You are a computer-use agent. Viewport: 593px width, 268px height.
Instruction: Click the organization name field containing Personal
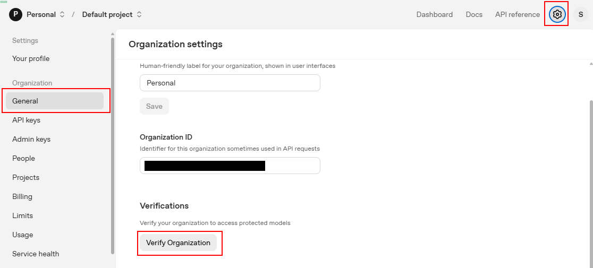click(x=230, y=83)
